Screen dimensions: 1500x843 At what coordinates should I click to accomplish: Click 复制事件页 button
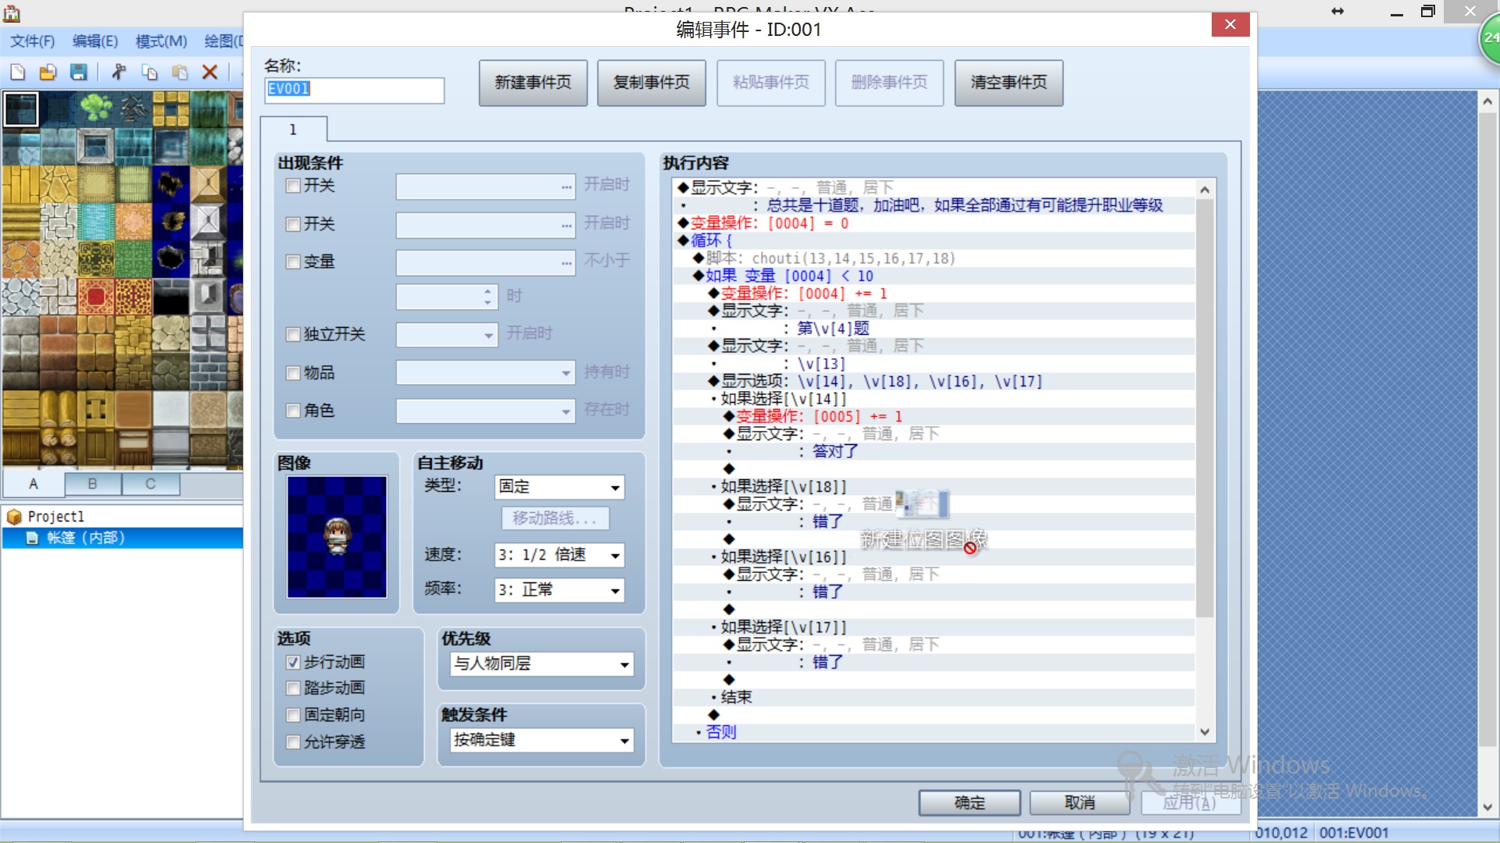click(x=652, y=83)
